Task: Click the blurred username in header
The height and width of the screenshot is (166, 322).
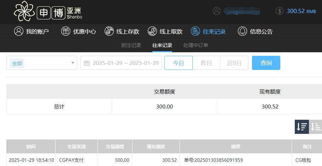Action: coord(242,11)
